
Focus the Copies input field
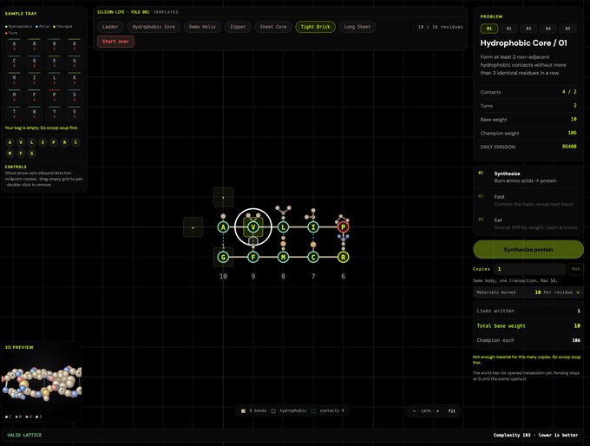(530, 269)
